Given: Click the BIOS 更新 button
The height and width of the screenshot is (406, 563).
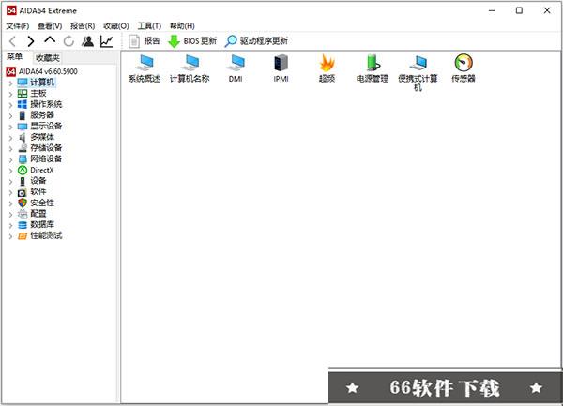Looking at the screenshot, I should pos(192,41).
